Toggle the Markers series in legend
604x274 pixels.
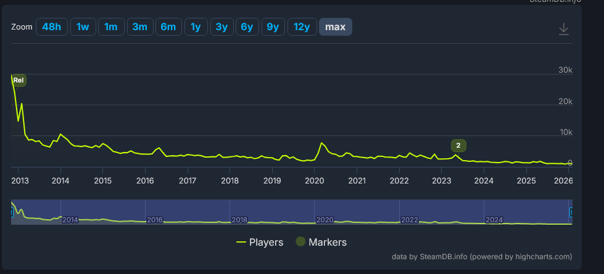(321, 242)
